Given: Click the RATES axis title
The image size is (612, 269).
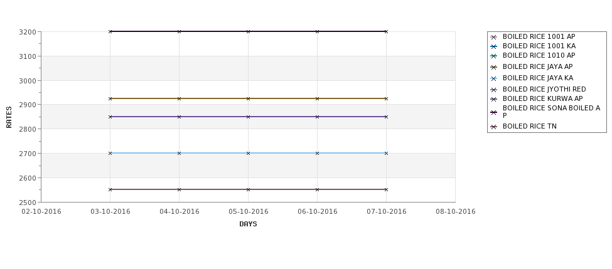Looking at the screenshot, I should pos(9,117).
